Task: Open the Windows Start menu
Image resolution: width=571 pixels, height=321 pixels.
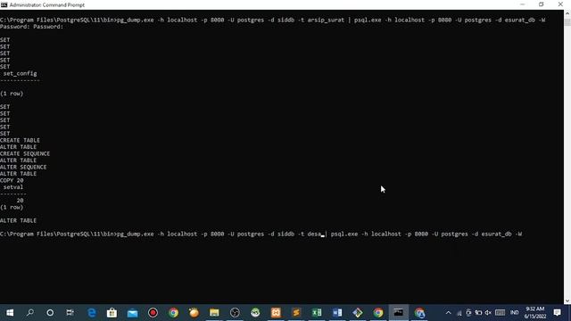Action: pos(10,313)
